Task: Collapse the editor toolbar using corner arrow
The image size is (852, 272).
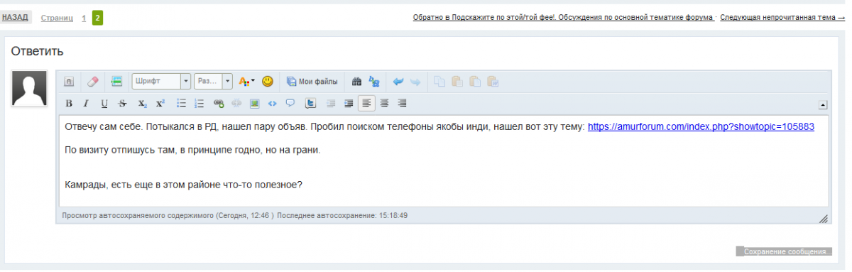Action: click(822, 104)
